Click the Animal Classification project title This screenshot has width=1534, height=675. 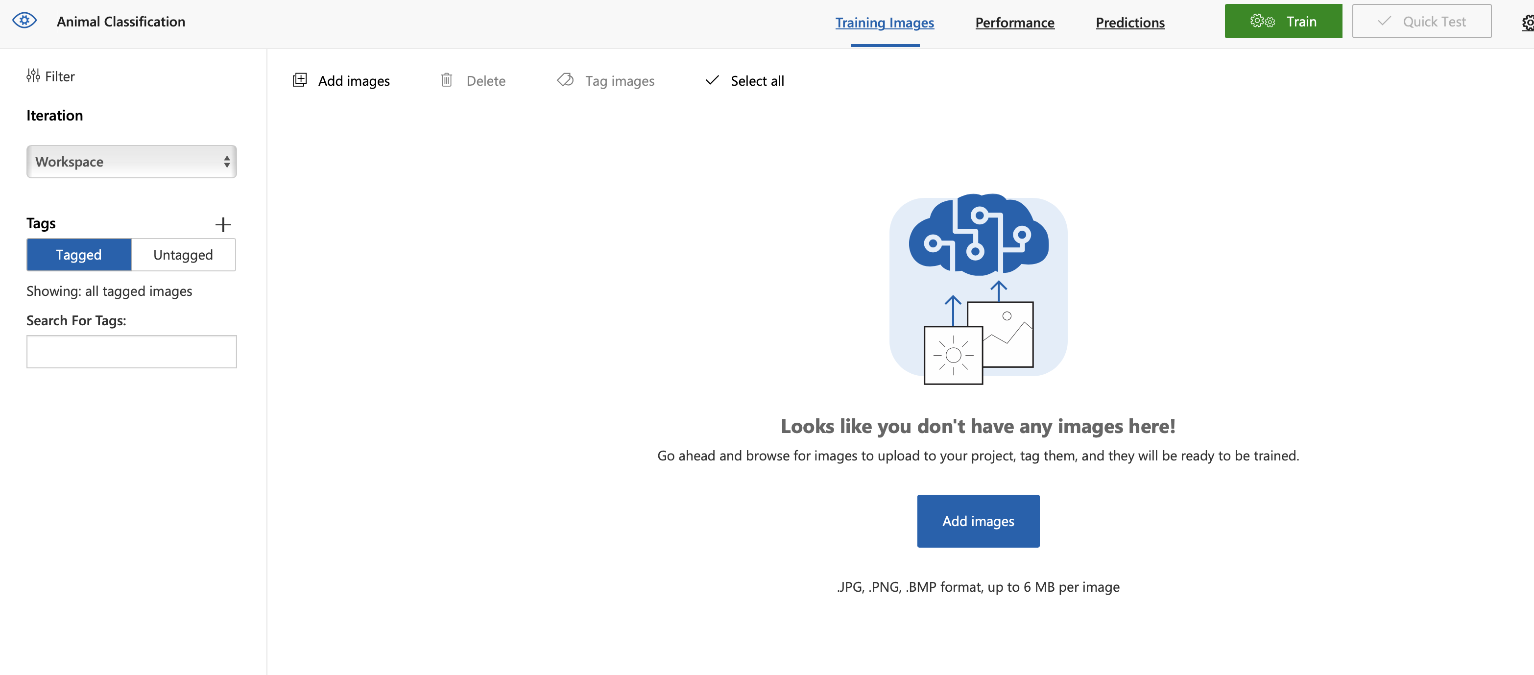(121, 22)
